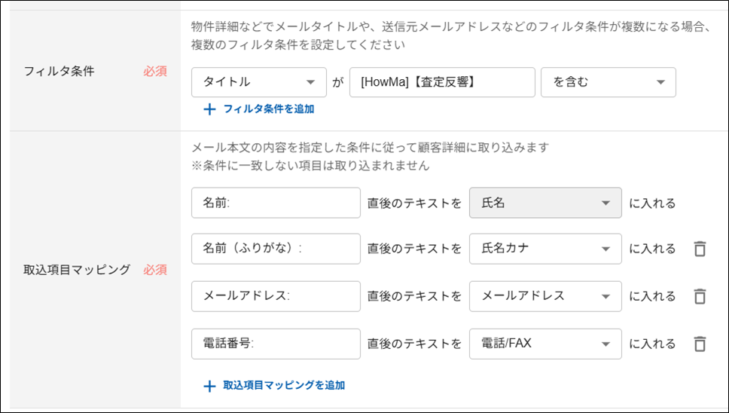The height and width of the screenshot is (413, 729).
Task: Focus the 名前: keyword input field
Action: (x=276, y=203)
